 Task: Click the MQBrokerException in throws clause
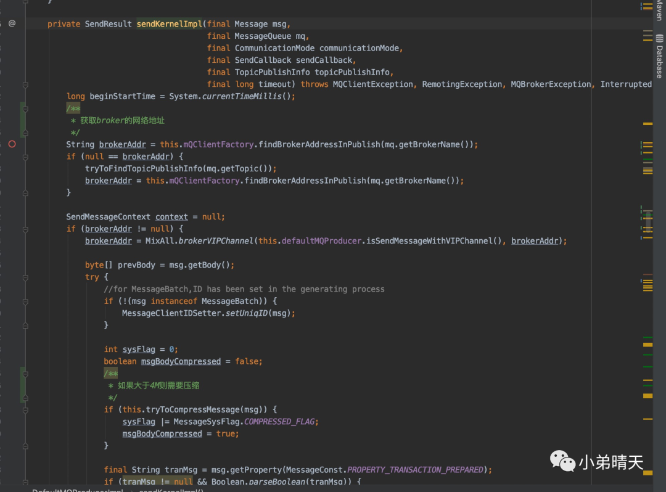point(551,84)
